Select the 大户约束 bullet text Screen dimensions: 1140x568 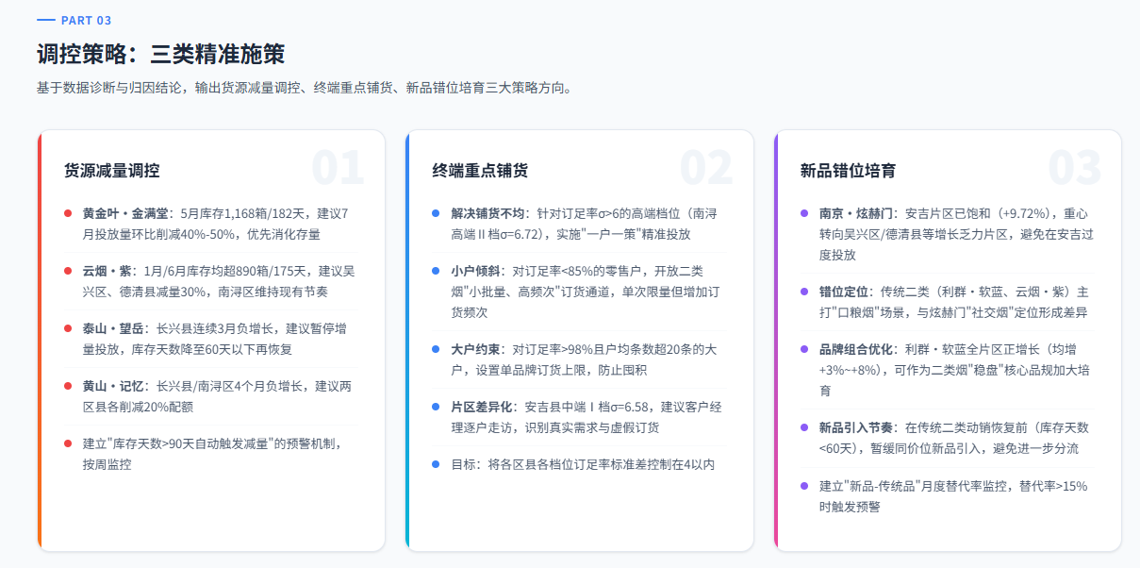584,359
